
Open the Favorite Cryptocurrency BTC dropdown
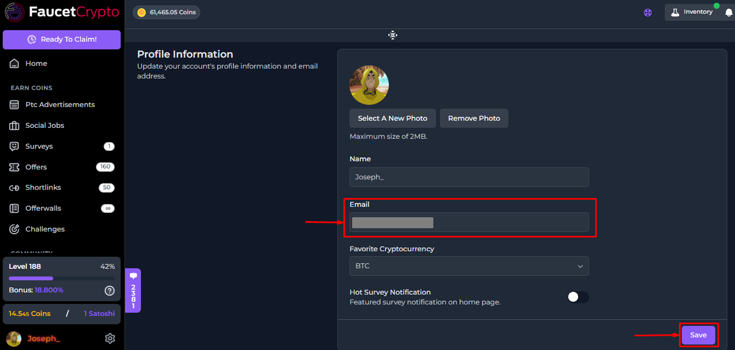[469, 266]
